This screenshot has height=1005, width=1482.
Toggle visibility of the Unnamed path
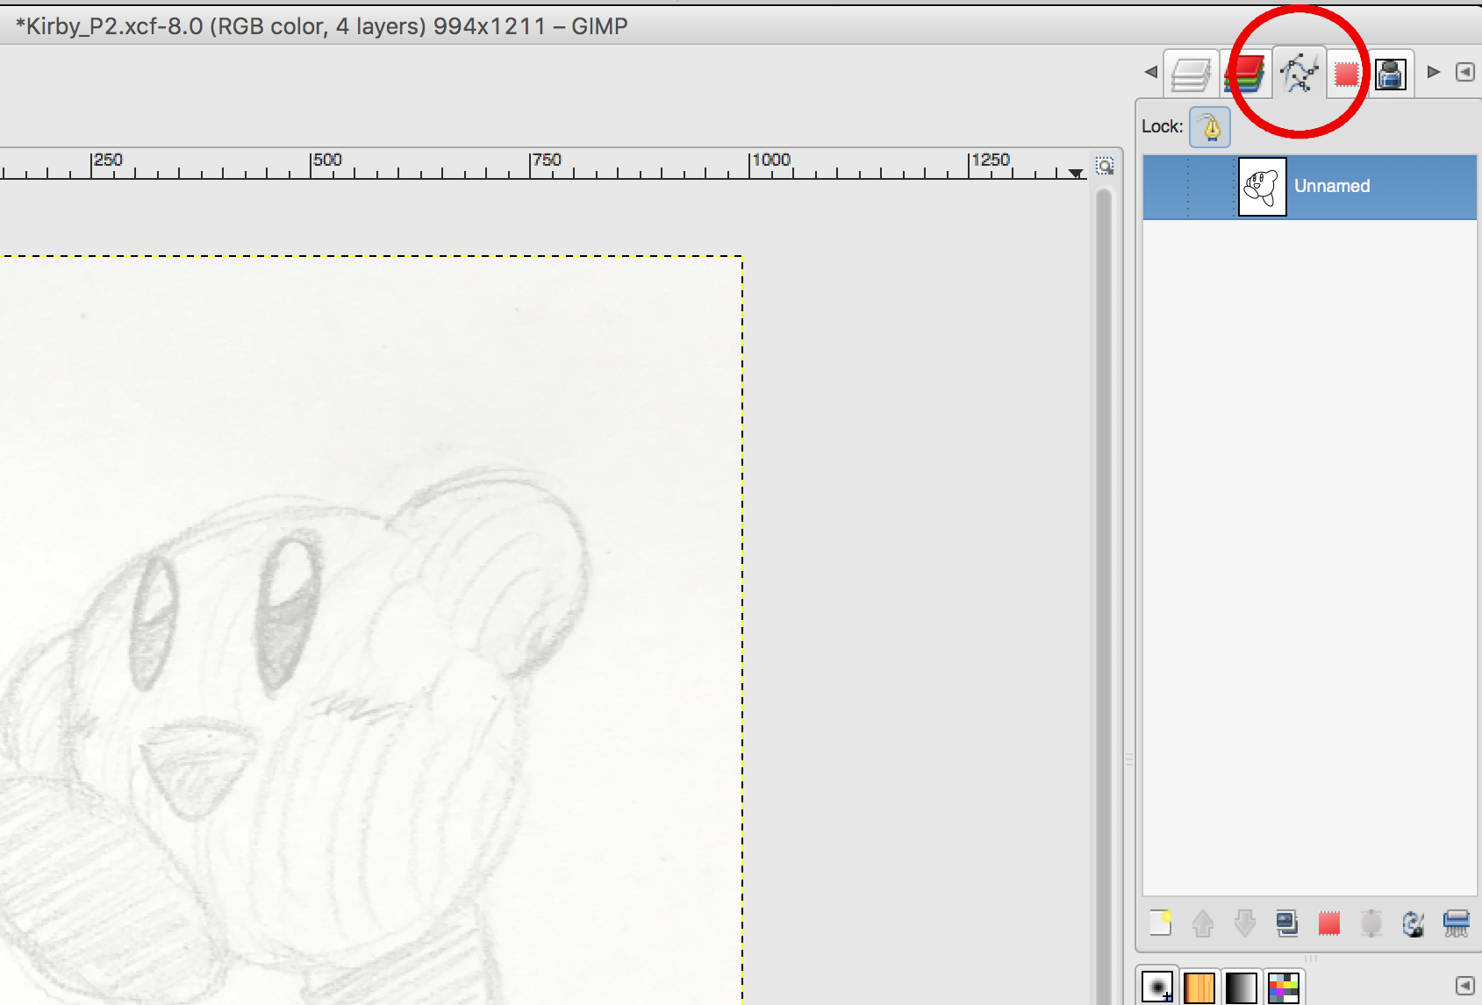[1165, 187]
